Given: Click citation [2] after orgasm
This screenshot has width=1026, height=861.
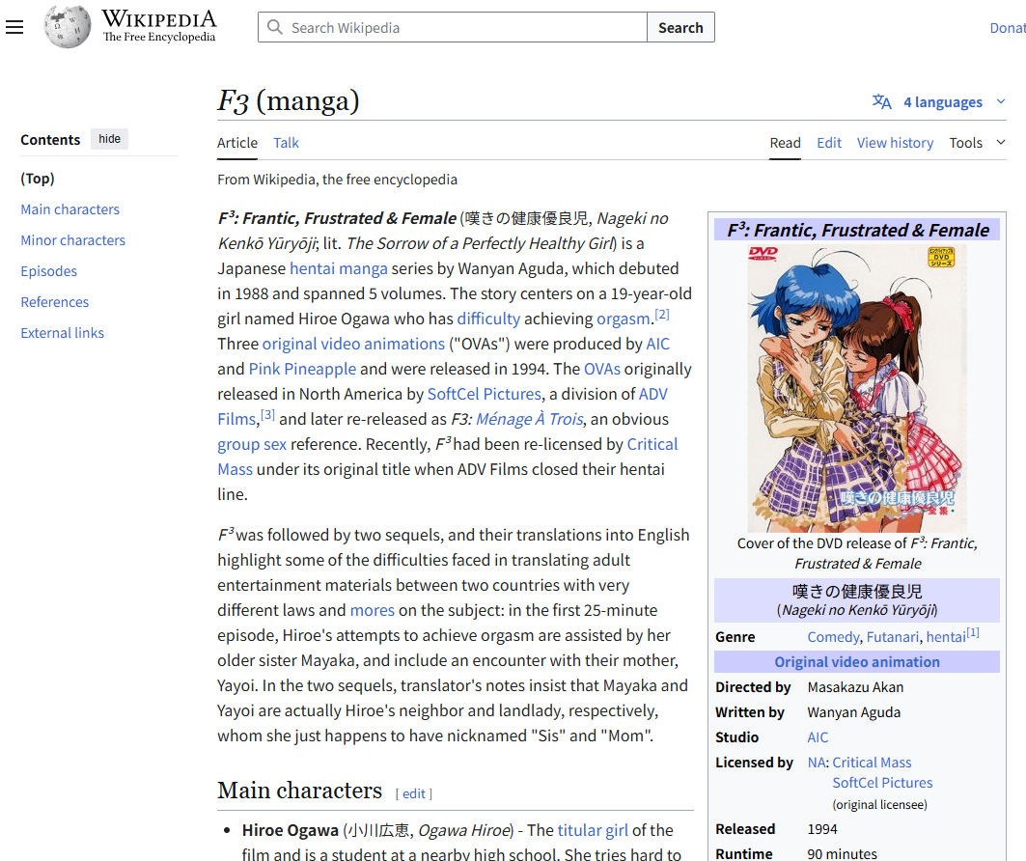Looking at the screenshot, I should tap(662, 314).
